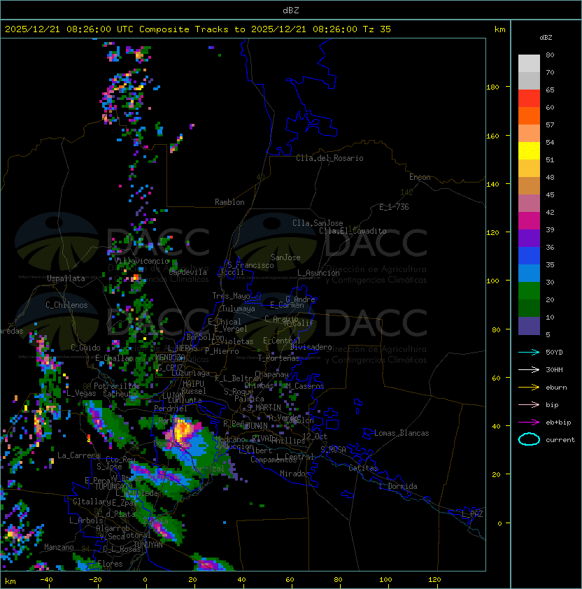Click the Divisadero label
Viewport: 582px width, 589px height.
(311, 347)
